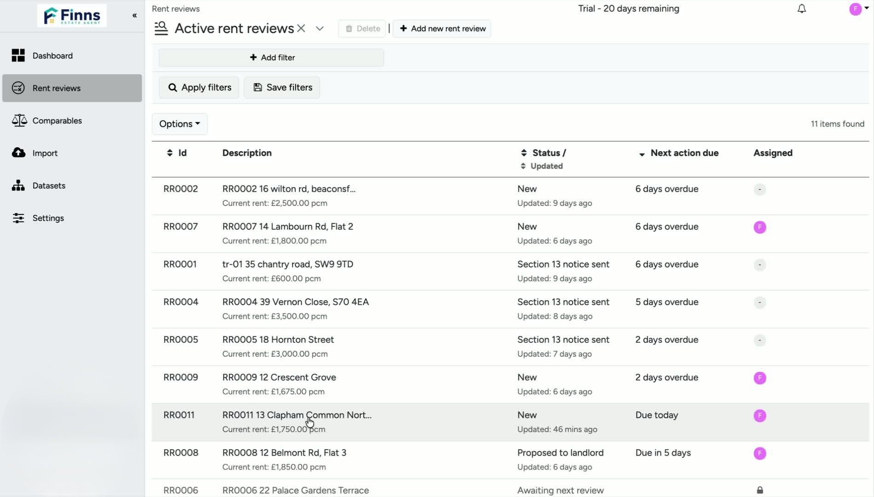Image resolution: width=874 pixels, height=497 pixels.
Task: Click lock icon on RR0006 row
Action: 760,491
